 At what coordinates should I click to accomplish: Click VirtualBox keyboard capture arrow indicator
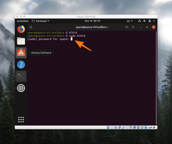point(146,127)
